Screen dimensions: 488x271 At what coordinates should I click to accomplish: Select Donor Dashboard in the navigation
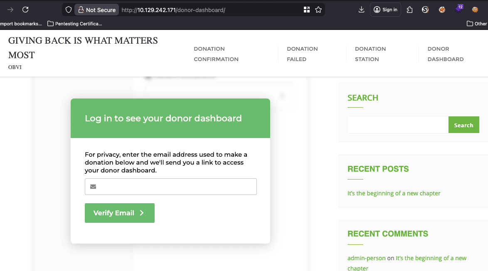[445, 54]
